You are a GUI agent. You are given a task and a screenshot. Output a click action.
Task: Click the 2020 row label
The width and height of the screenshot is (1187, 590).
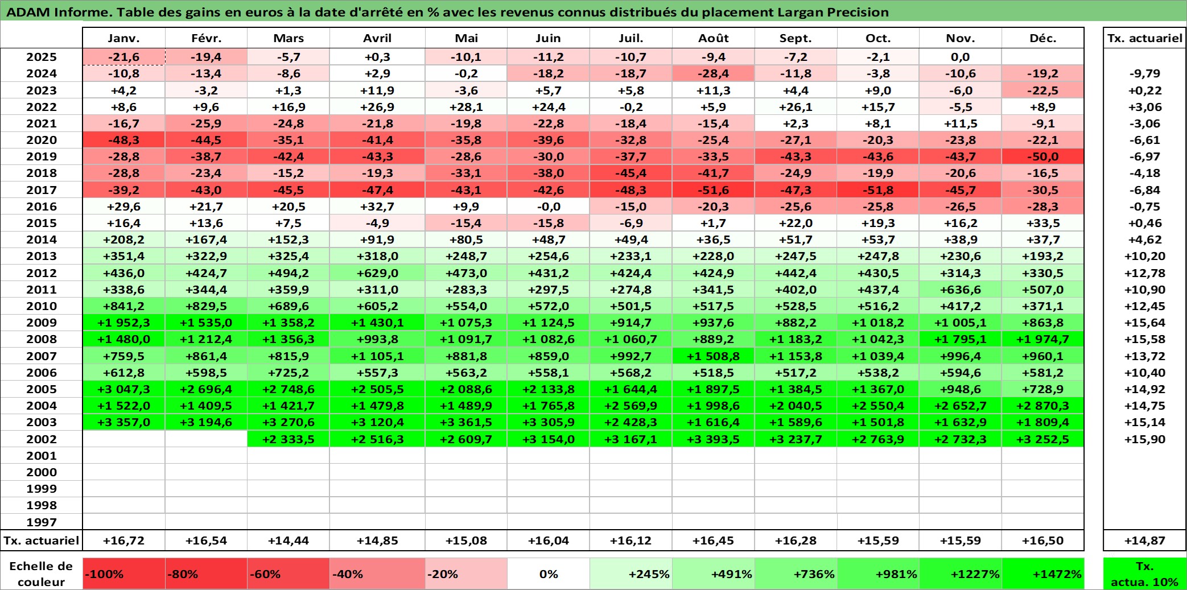tap(42, 140)
